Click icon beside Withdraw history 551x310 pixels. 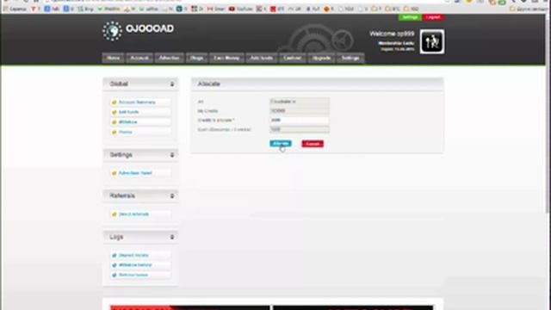click(x=114, y=265)
